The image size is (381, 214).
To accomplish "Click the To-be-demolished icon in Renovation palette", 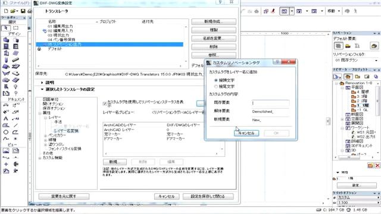I will tap(348, 46).
